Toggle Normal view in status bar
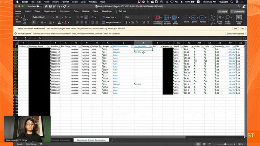The width and height of the screenshot is (260, 146). click(x=198, y=144)
